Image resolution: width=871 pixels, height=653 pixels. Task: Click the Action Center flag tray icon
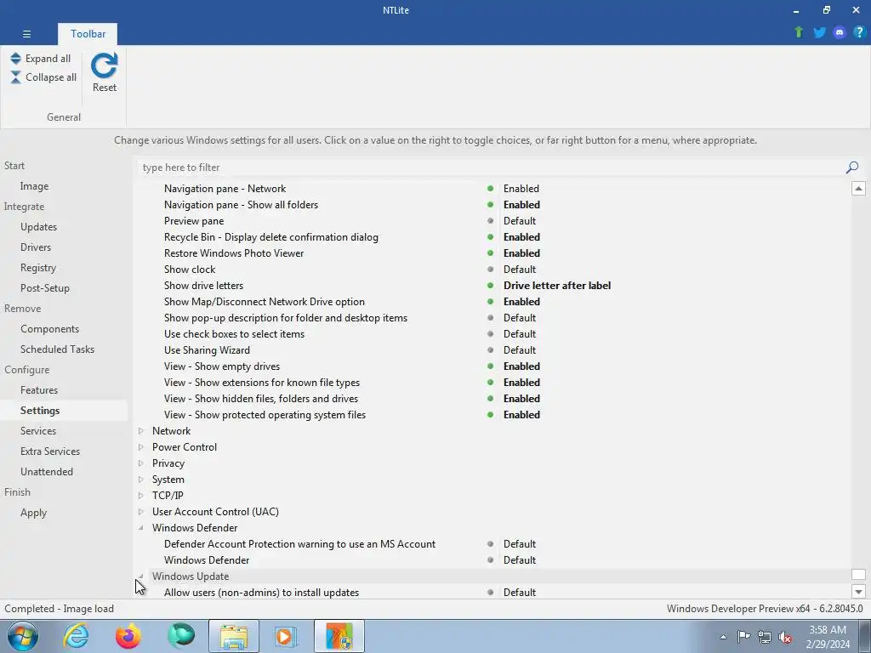tap(743, 637)
